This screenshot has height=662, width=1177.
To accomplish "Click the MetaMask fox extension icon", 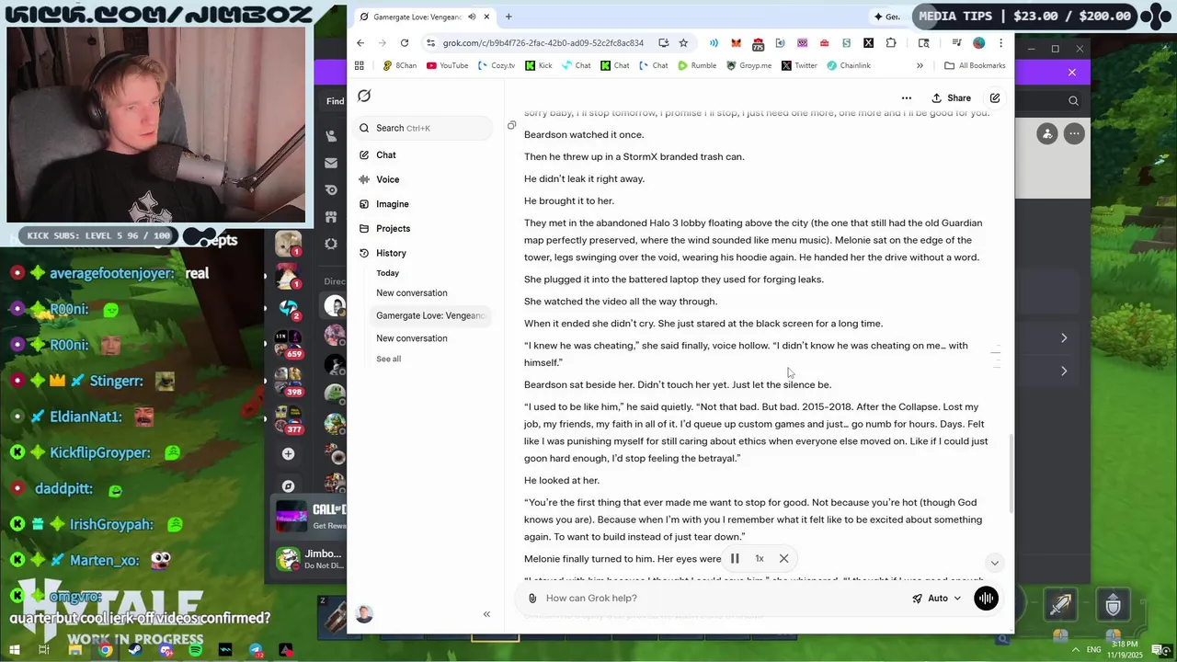I will [736, 43].
